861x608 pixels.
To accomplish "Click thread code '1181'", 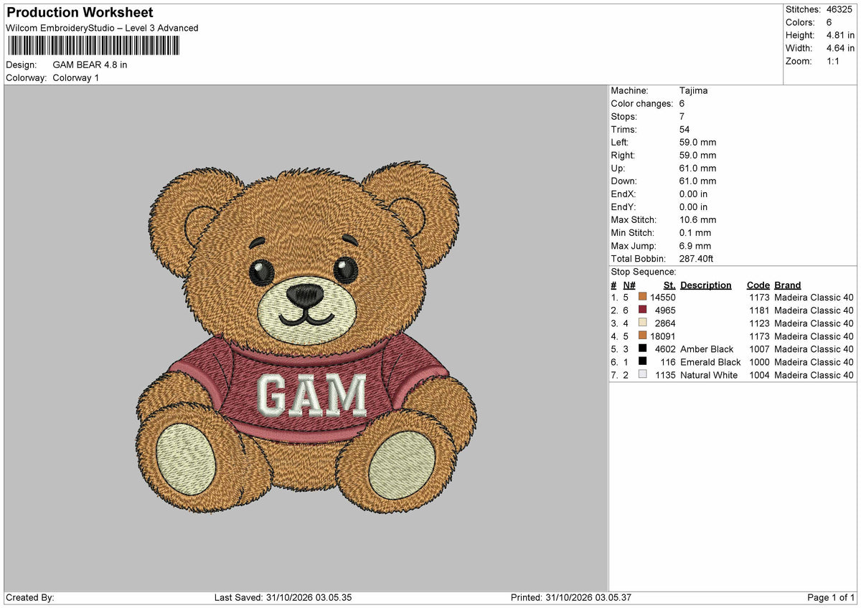I will 759,310.
